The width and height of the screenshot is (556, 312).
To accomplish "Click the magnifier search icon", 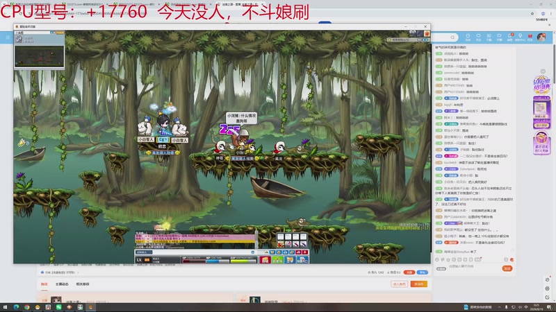I will (452, 37).
